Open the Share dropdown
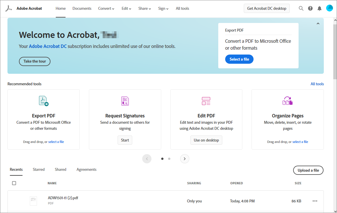The image size is (337, 213). [145, 8]
